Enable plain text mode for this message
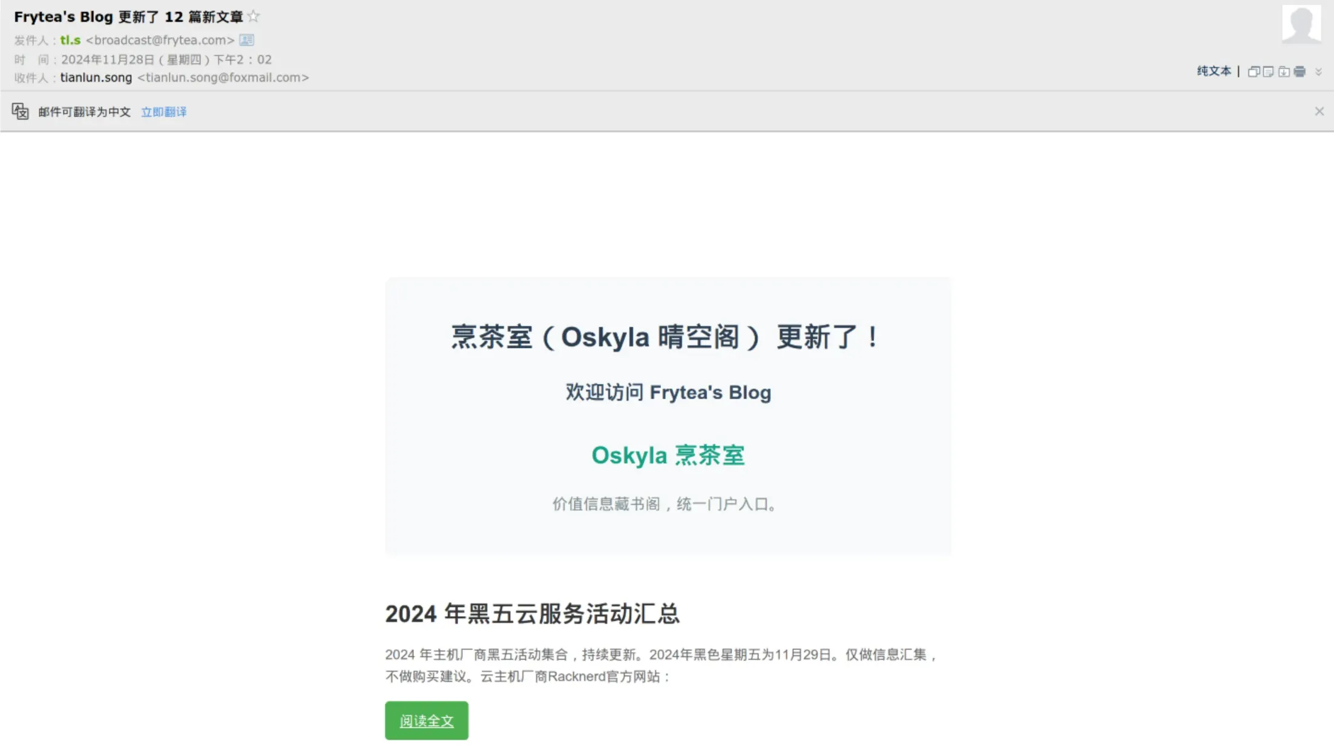 coord(1214,71)
